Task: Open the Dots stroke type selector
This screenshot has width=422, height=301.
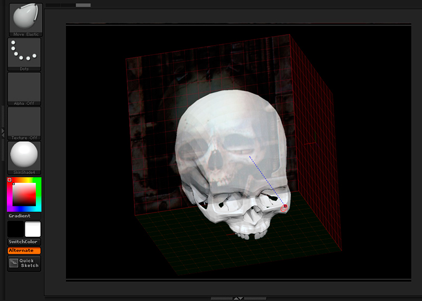Action: pyautogui.click(x=24, y=53)
